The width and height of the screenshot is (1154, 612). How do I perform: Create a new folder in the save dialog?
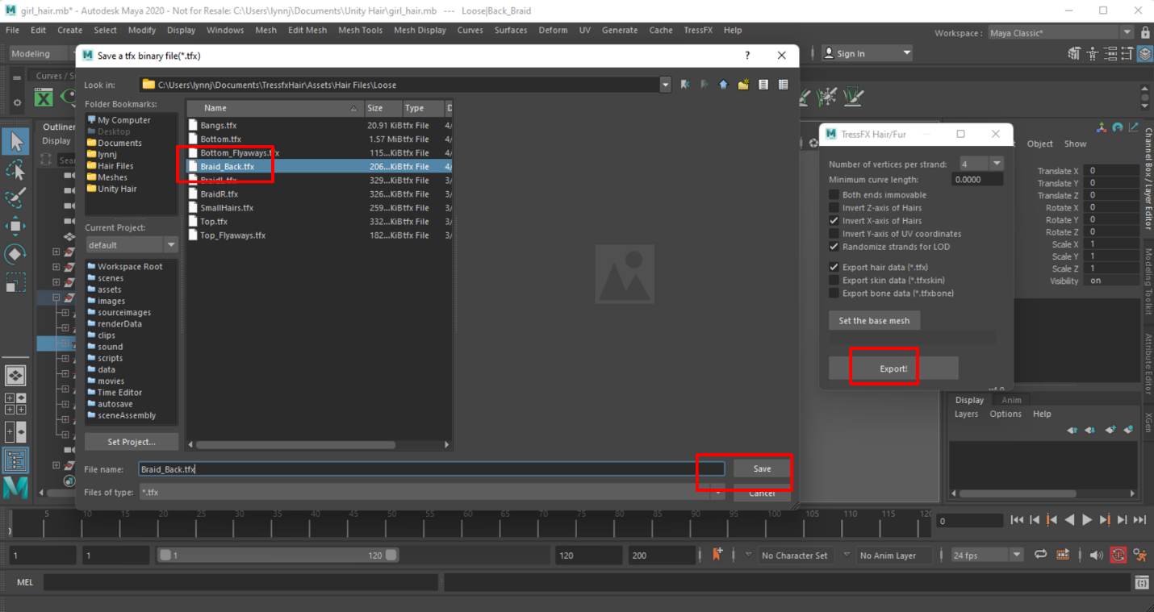[742, 84]
